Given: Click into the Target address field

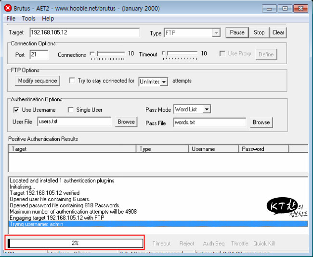Looking at the screenshot, I should click(84, 32).
